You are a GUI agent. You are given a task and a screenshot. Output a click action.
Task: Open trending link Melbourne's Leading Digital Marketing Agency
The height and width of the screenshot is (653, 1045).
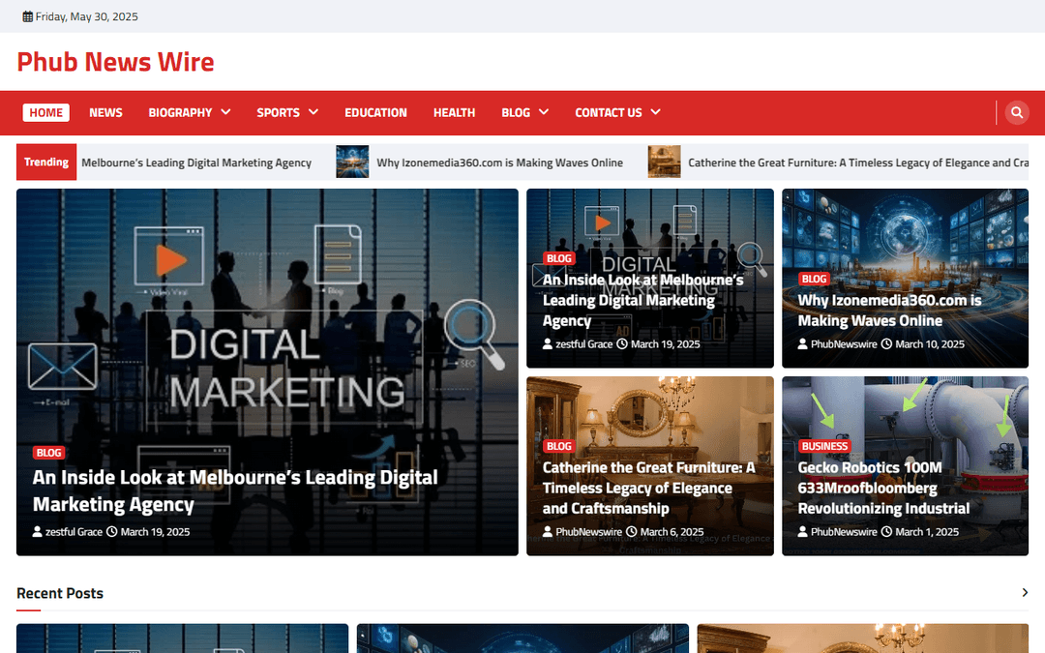pos(195,163)
